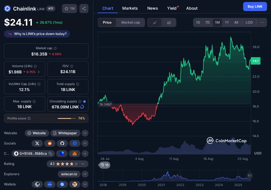Switch to the Markets tab
The image size is (271, 190).
click(x=130, y=8)
